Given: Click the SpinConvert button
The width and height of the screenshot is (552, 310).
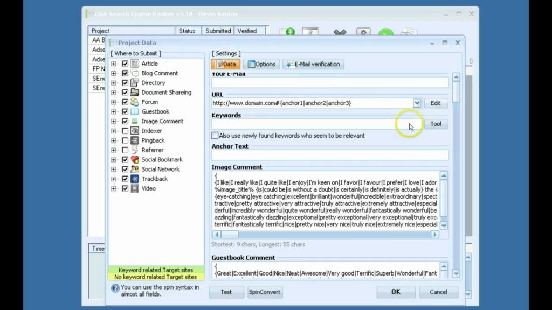Looking at the screenshot, I should click(265, 292).
